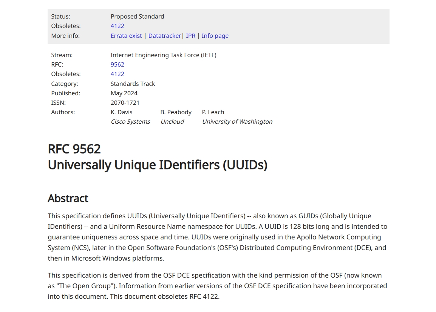Click the Uncloud affiliation text
436x312 pixels.
172,121
